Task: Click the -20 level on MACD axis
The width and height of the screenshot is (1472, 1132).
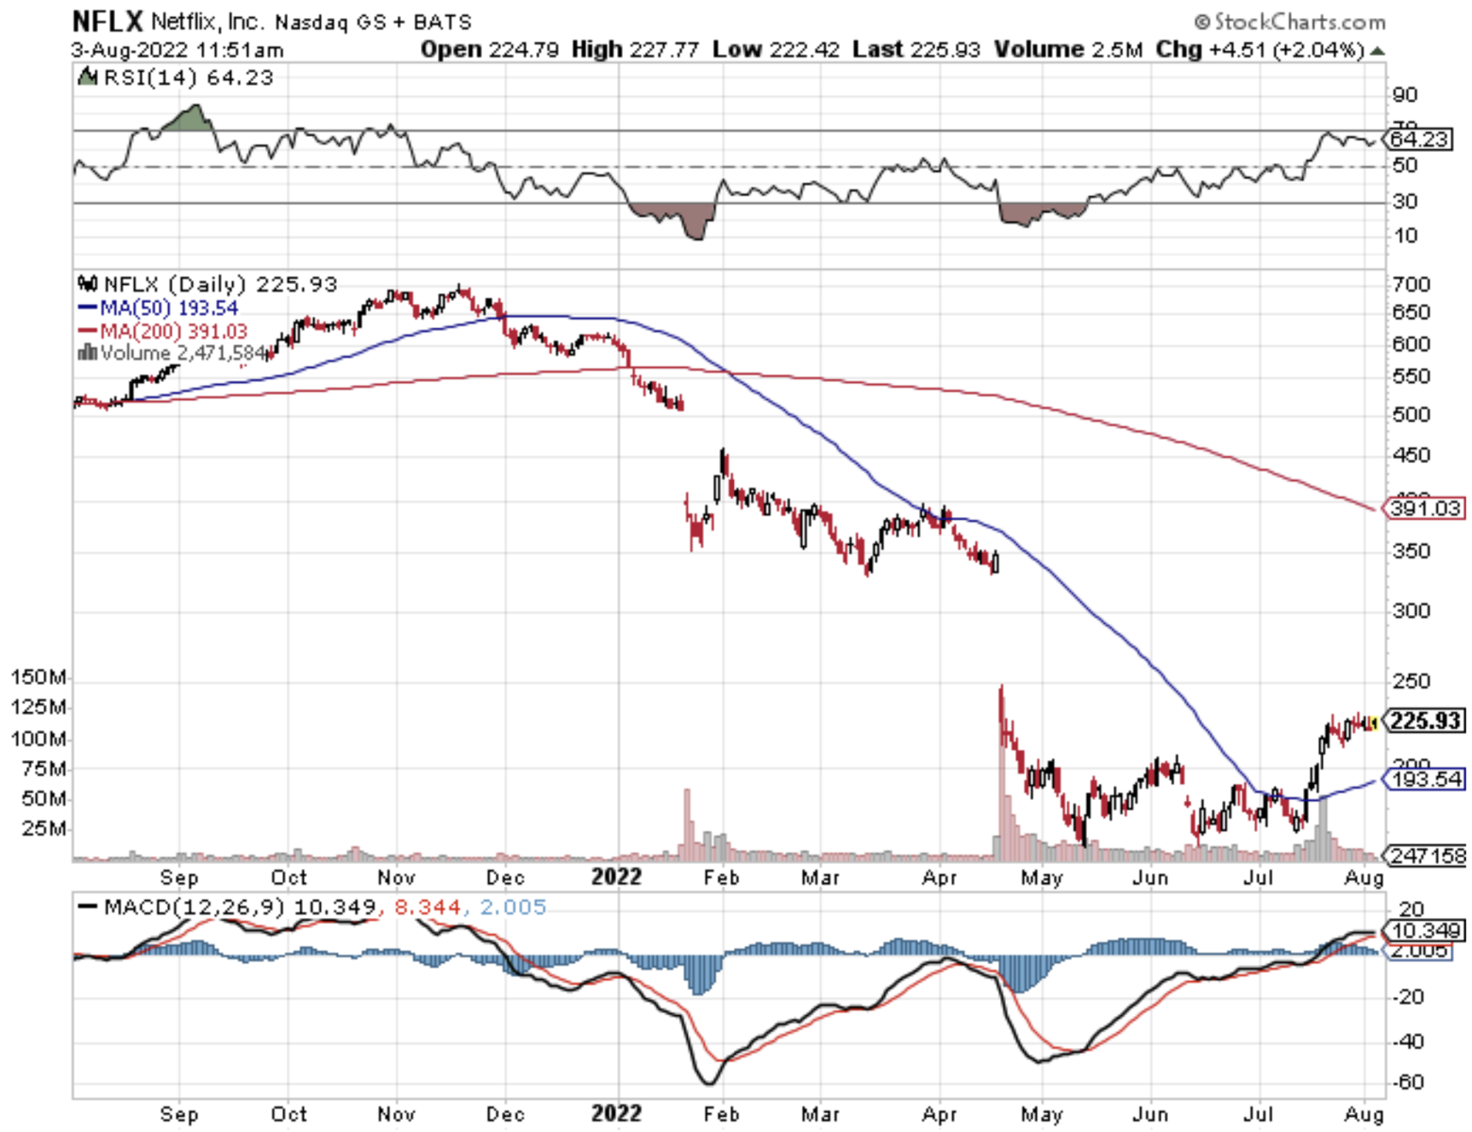Action: 1408,997
